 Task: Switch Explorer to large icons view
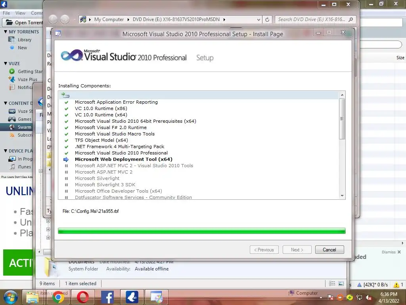(341, 284)
